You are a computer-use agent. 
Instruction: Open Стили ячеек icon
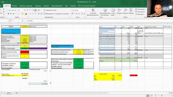coord(113,10)
